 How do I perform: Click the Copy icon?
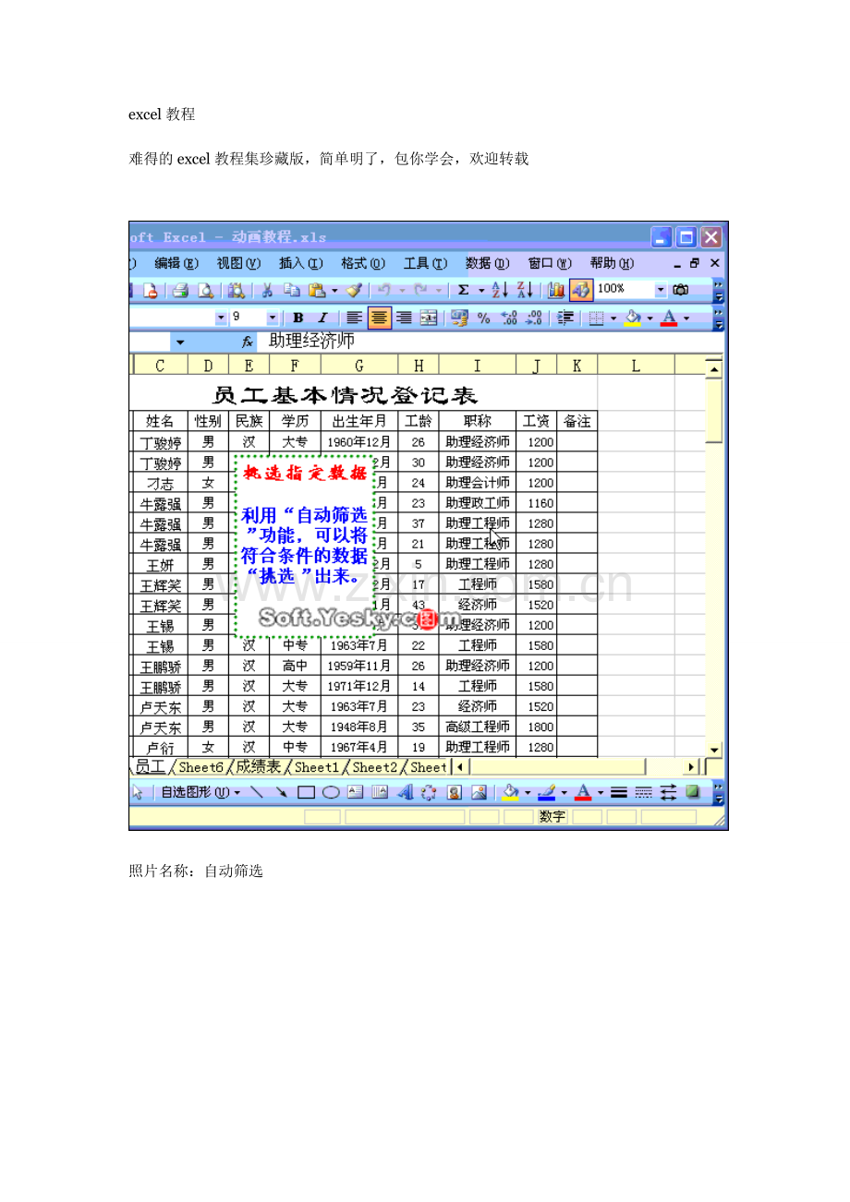click(291, 290)
